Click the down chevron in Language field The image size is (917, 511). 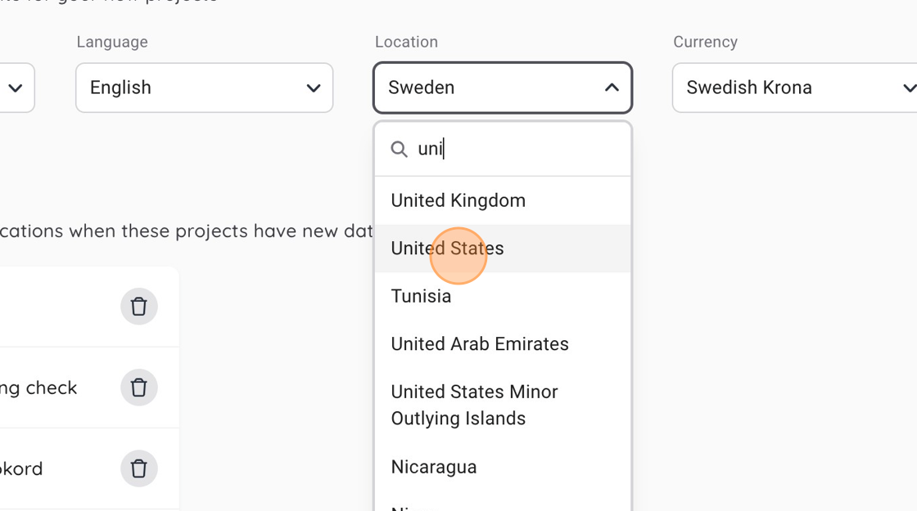[313, 87]
